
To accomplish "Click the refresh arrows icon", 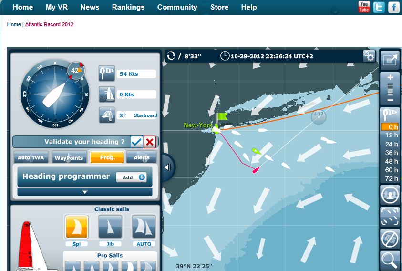I will pyautogui.click(x=171, y=56).
